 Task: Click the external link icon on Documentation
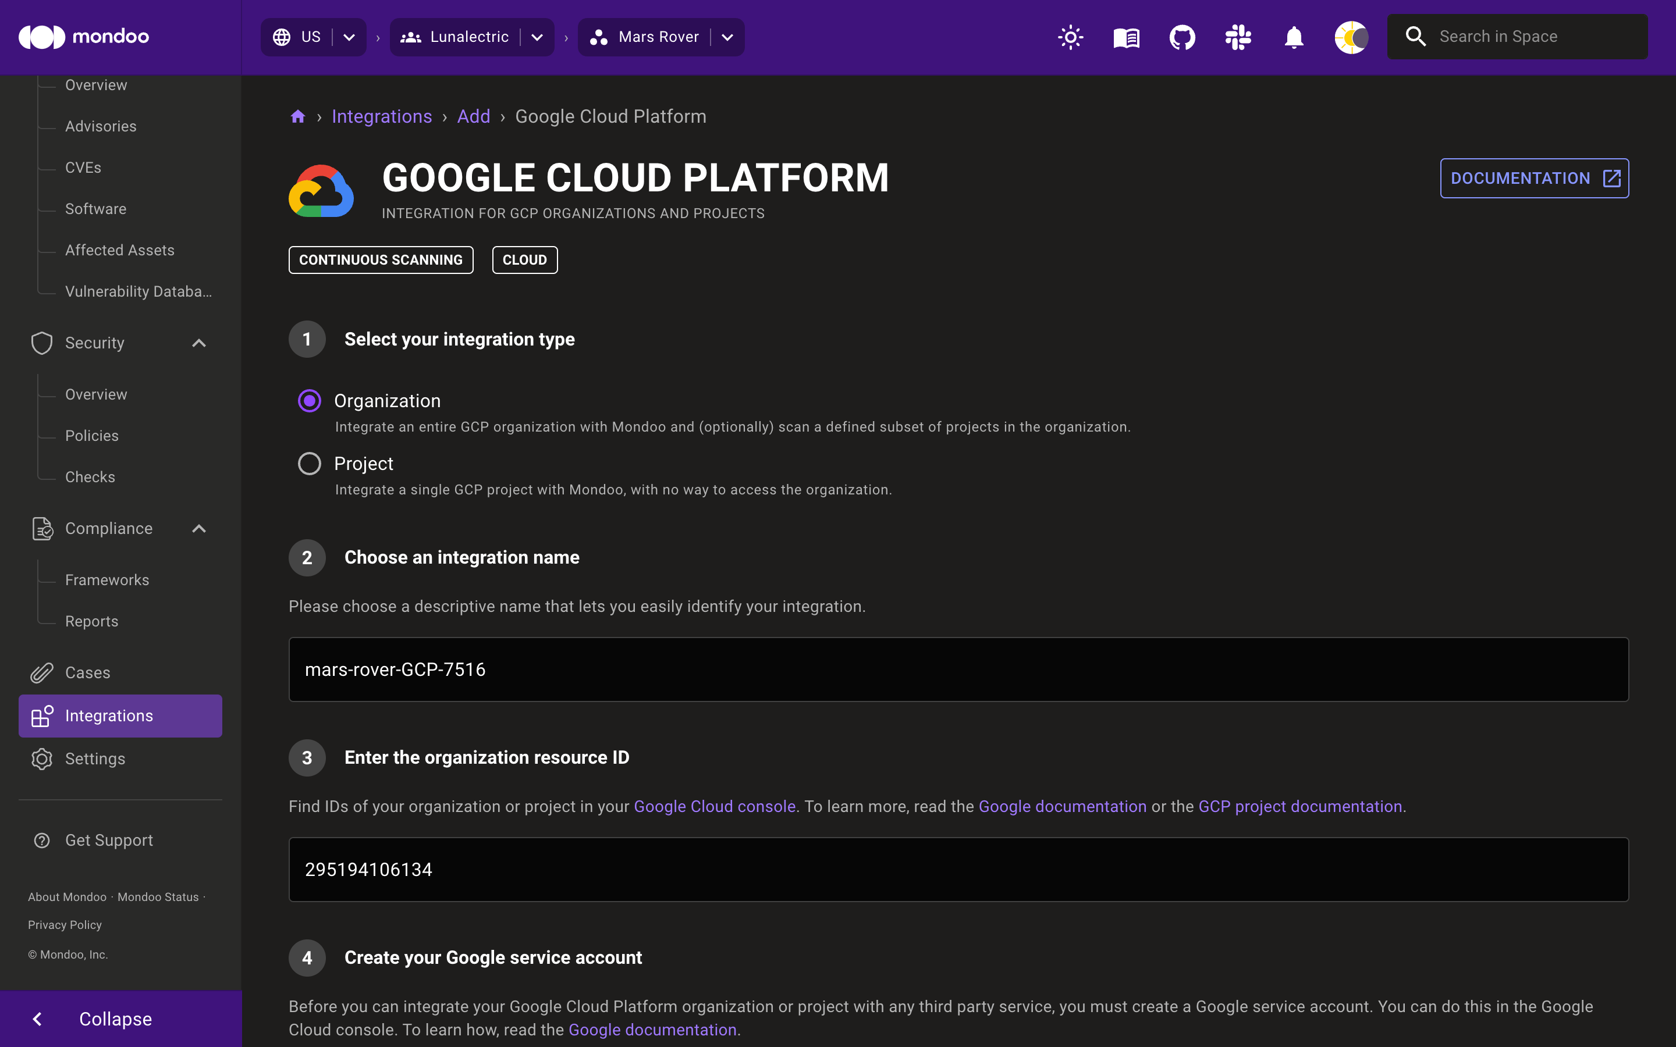click(1611, 178)
